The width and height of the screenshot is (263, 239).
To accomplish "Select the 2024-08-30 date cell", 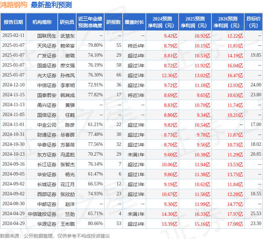I will click(13, 203).
